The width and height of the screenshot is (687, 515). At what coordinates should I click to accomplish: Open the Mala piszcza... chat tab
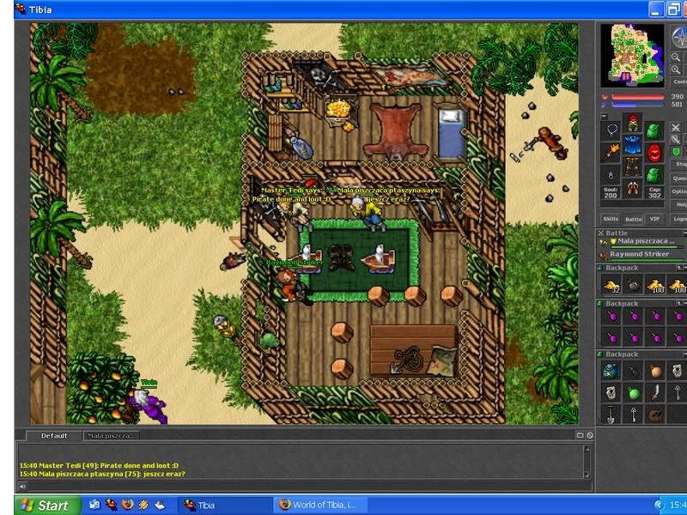click(112, 436)
